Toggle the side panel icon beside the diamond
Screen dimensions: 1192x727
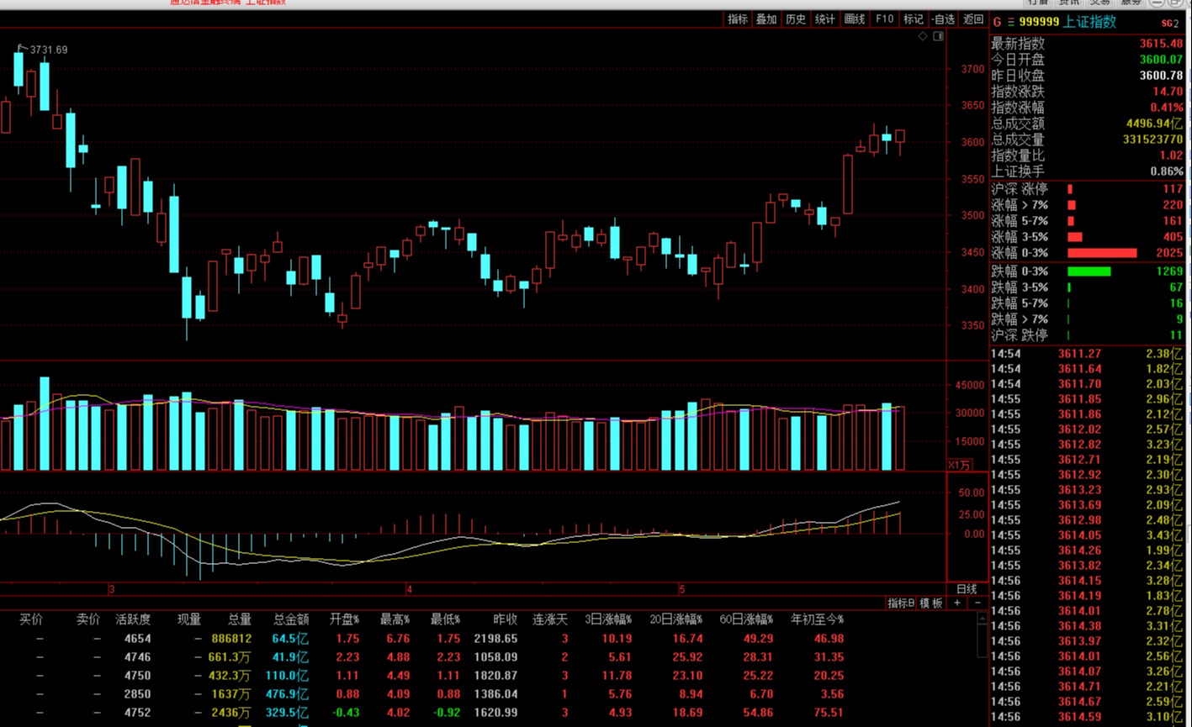click(x=939, y=37)
